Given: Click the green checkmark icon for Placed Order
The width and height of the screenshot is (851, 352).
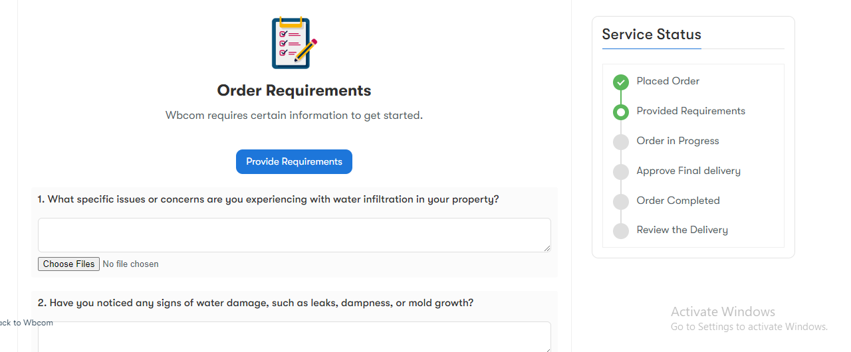Looking at the screenshot, I should pyautogui.click(x=621, y=82).
